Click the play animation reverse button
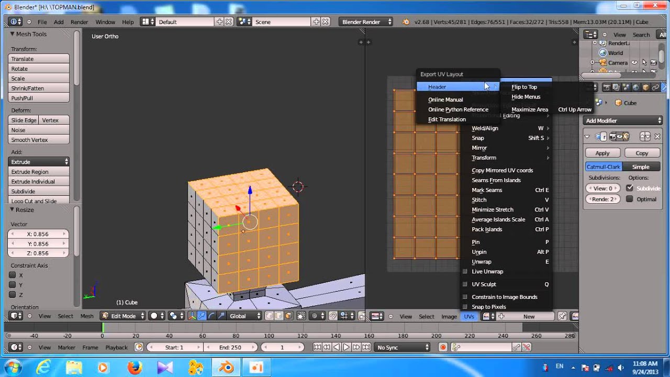Screen dimensions: 670x377 point(337,347)
